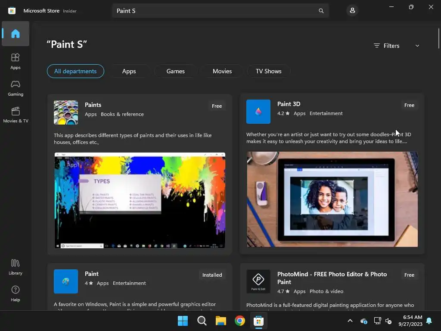Click the OneDrive cloud tray icon
This screenshot has width=441, height=331.
click(363, 321)
